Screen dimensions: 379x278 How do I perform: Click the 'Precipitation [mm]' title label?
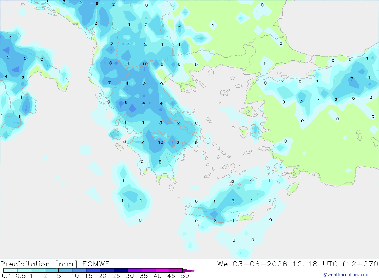point(39,264)
